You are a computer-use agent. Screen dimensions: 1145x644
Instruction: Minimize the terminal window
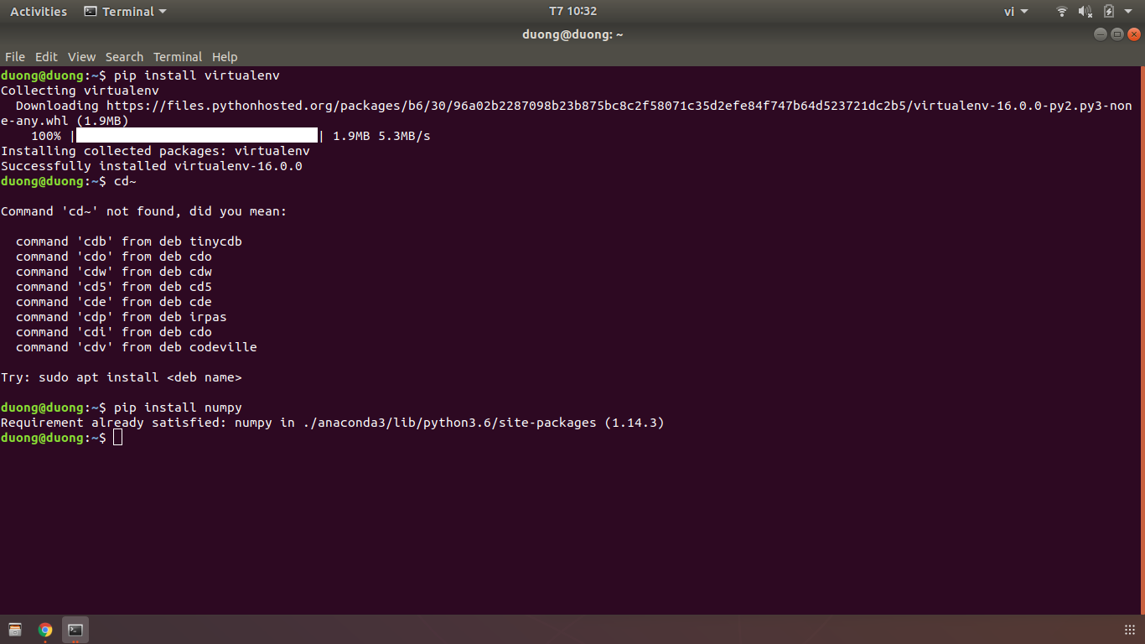click(x=1101, y=34)
